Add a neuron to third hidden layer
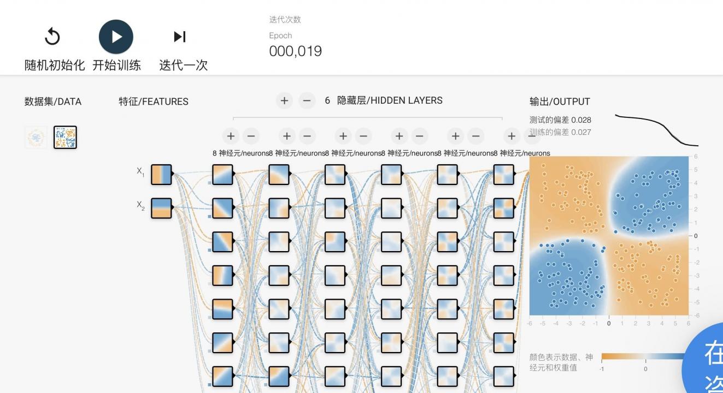The height and width of the screenshot is (393, 723). coord(343,136)
